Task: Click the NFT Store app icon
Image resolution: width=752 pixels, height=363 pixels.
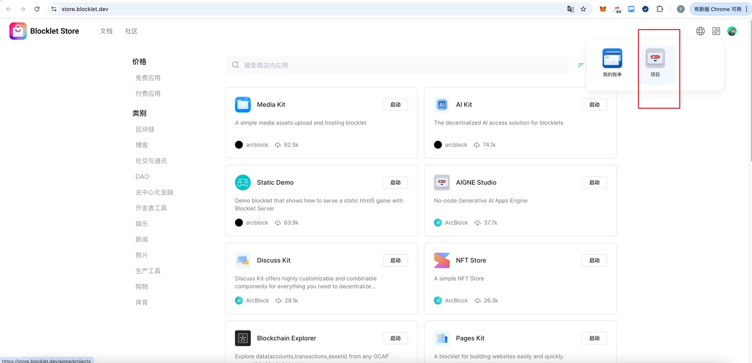Action: point(442,260)
